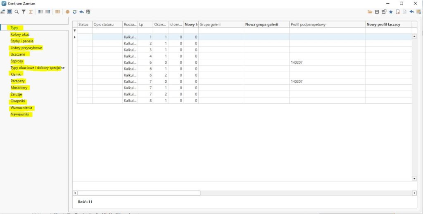The height and width of the screenshot is (214, 423).
Task: Click the horizontal scrollbar left arrow
Action: point(75,193)
